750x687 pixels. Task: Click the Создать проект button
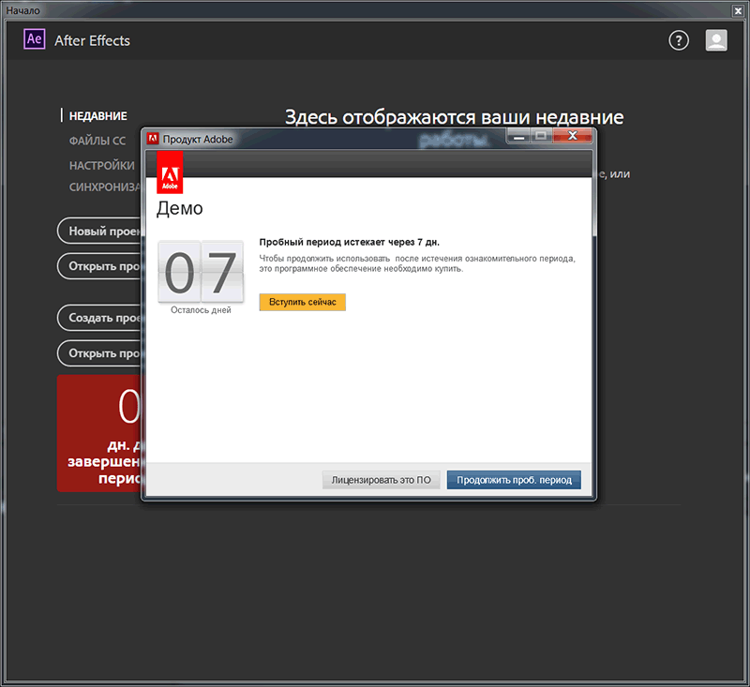point(99,318)
